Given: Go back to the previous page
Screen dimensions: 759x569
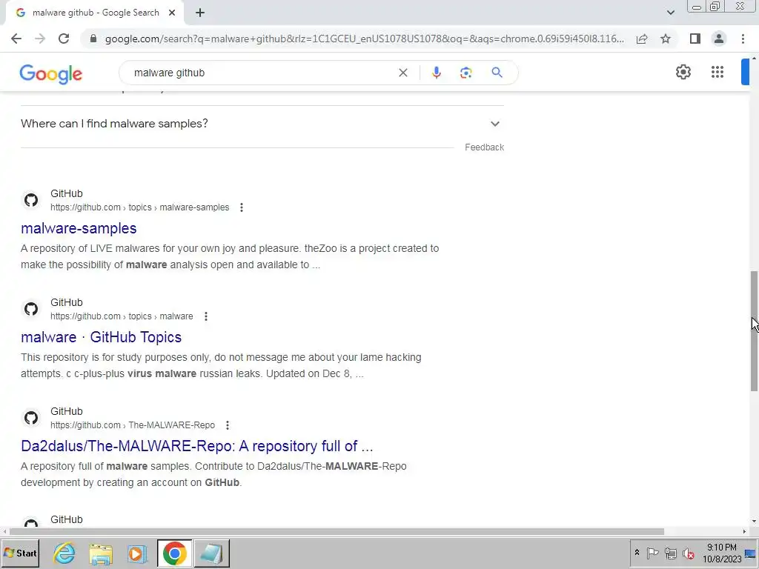Looking at the screenshot, I should tap(16, 39).
